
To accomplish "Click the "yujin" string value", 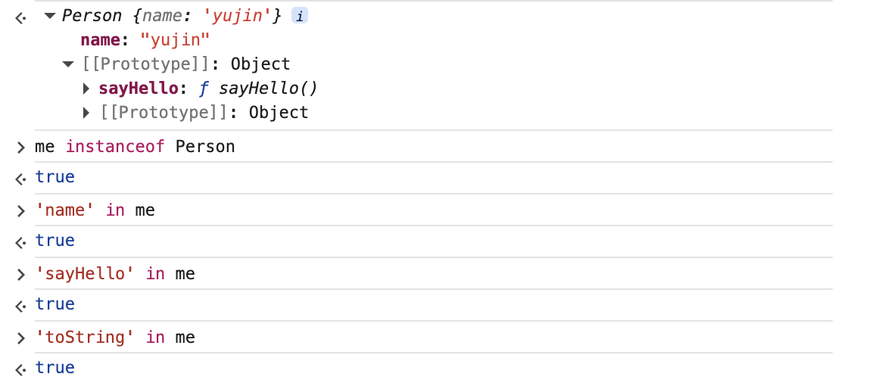I will click(x=173, y=40).
